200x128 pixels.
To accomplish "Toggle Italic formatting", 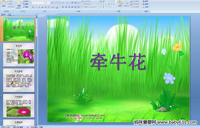I will tap(36, 7).
